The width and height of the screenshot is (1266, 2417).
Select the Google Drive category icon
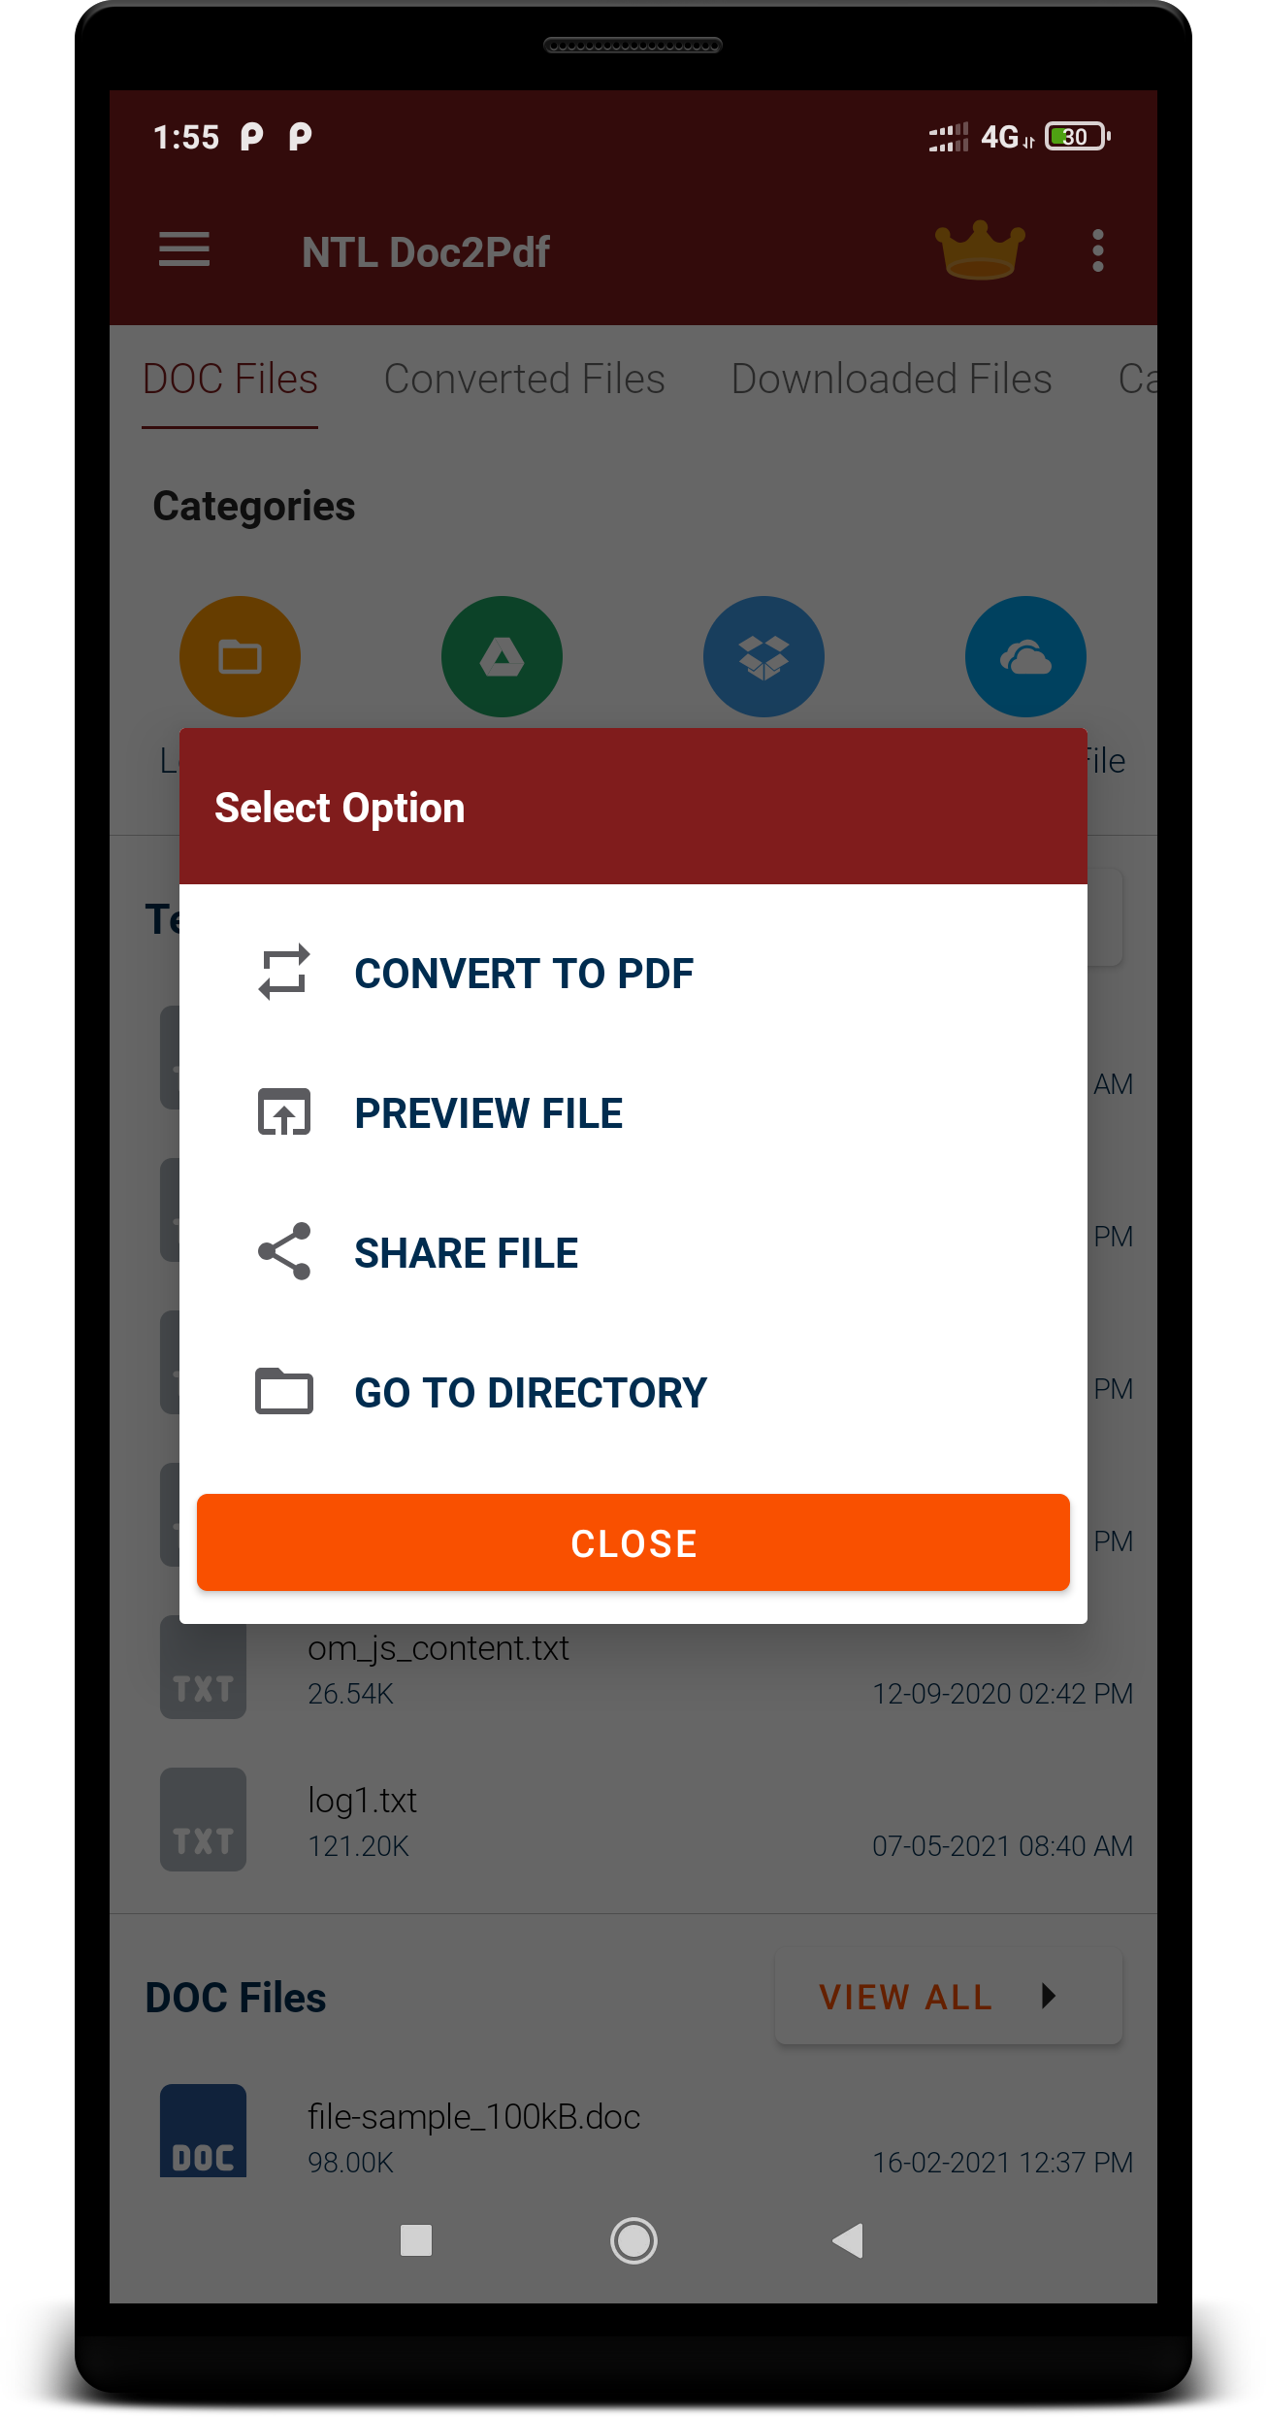(502, 657)
